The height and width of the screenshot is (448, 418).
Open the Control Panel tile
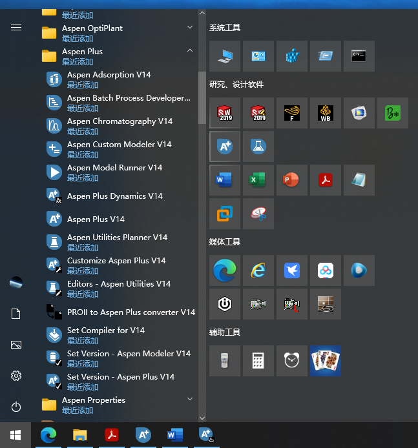(258, 56)
